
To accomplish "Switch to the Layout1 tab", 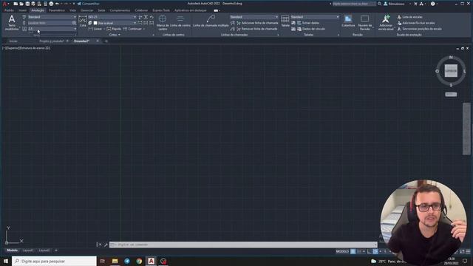I will click(28, 250).
